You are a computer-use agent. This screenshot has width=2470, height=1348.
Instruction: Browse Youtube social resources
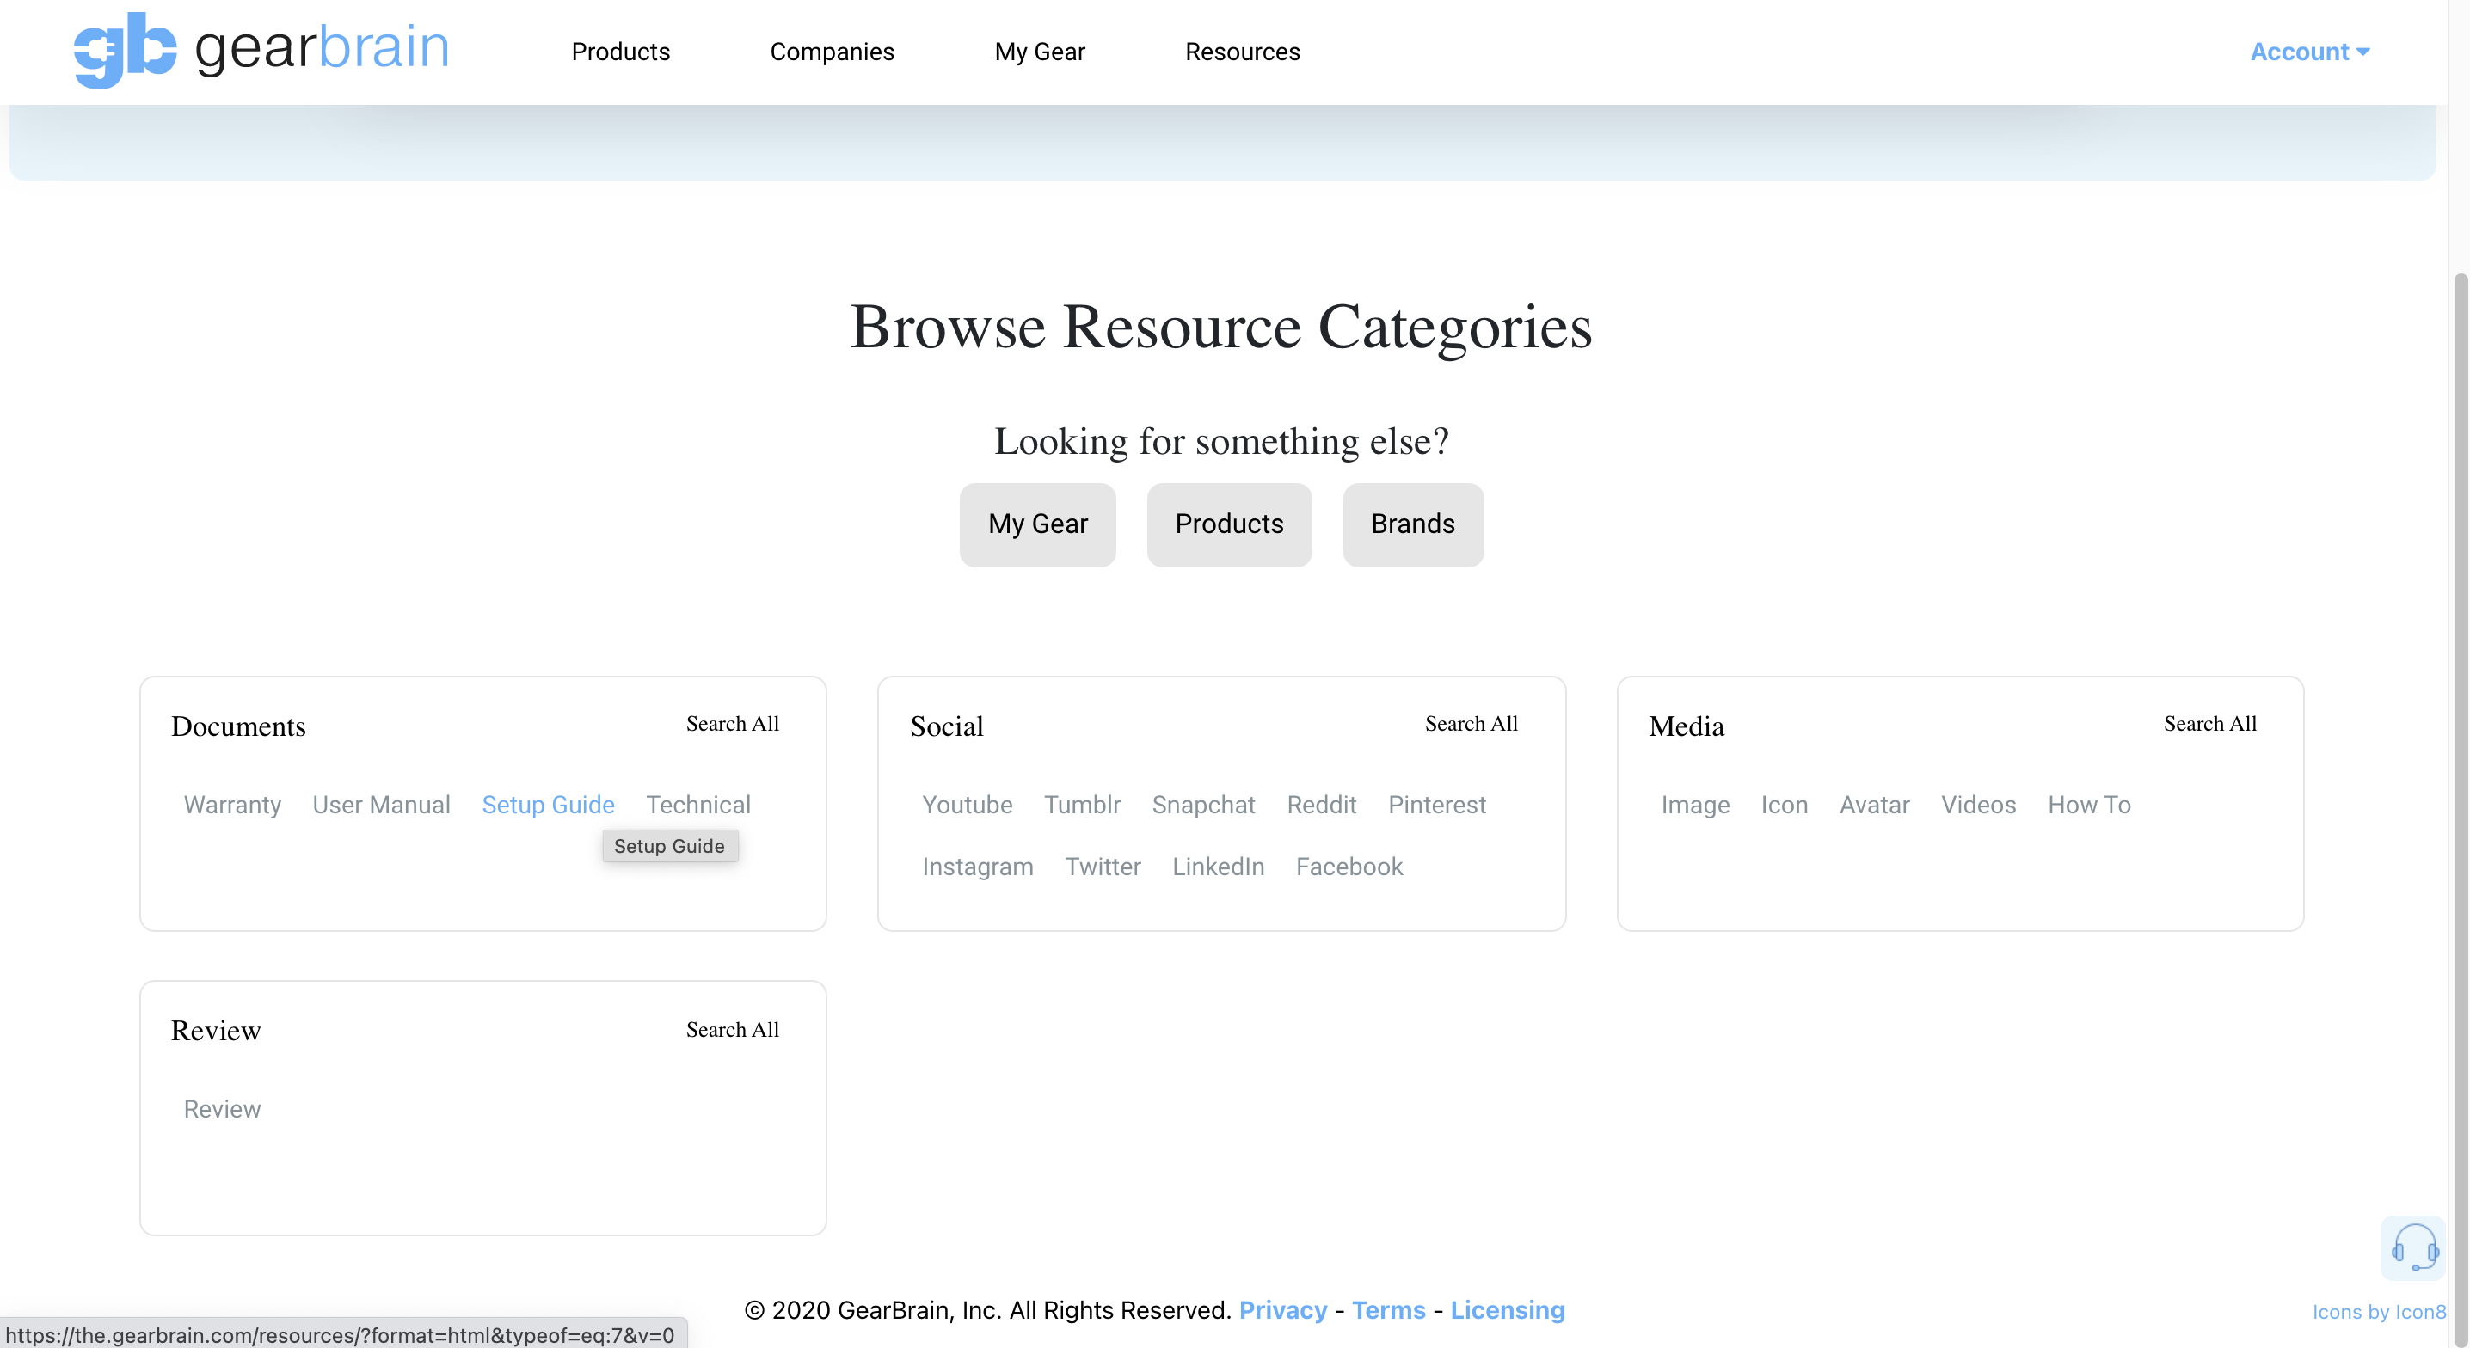click(x=967, y=805)
